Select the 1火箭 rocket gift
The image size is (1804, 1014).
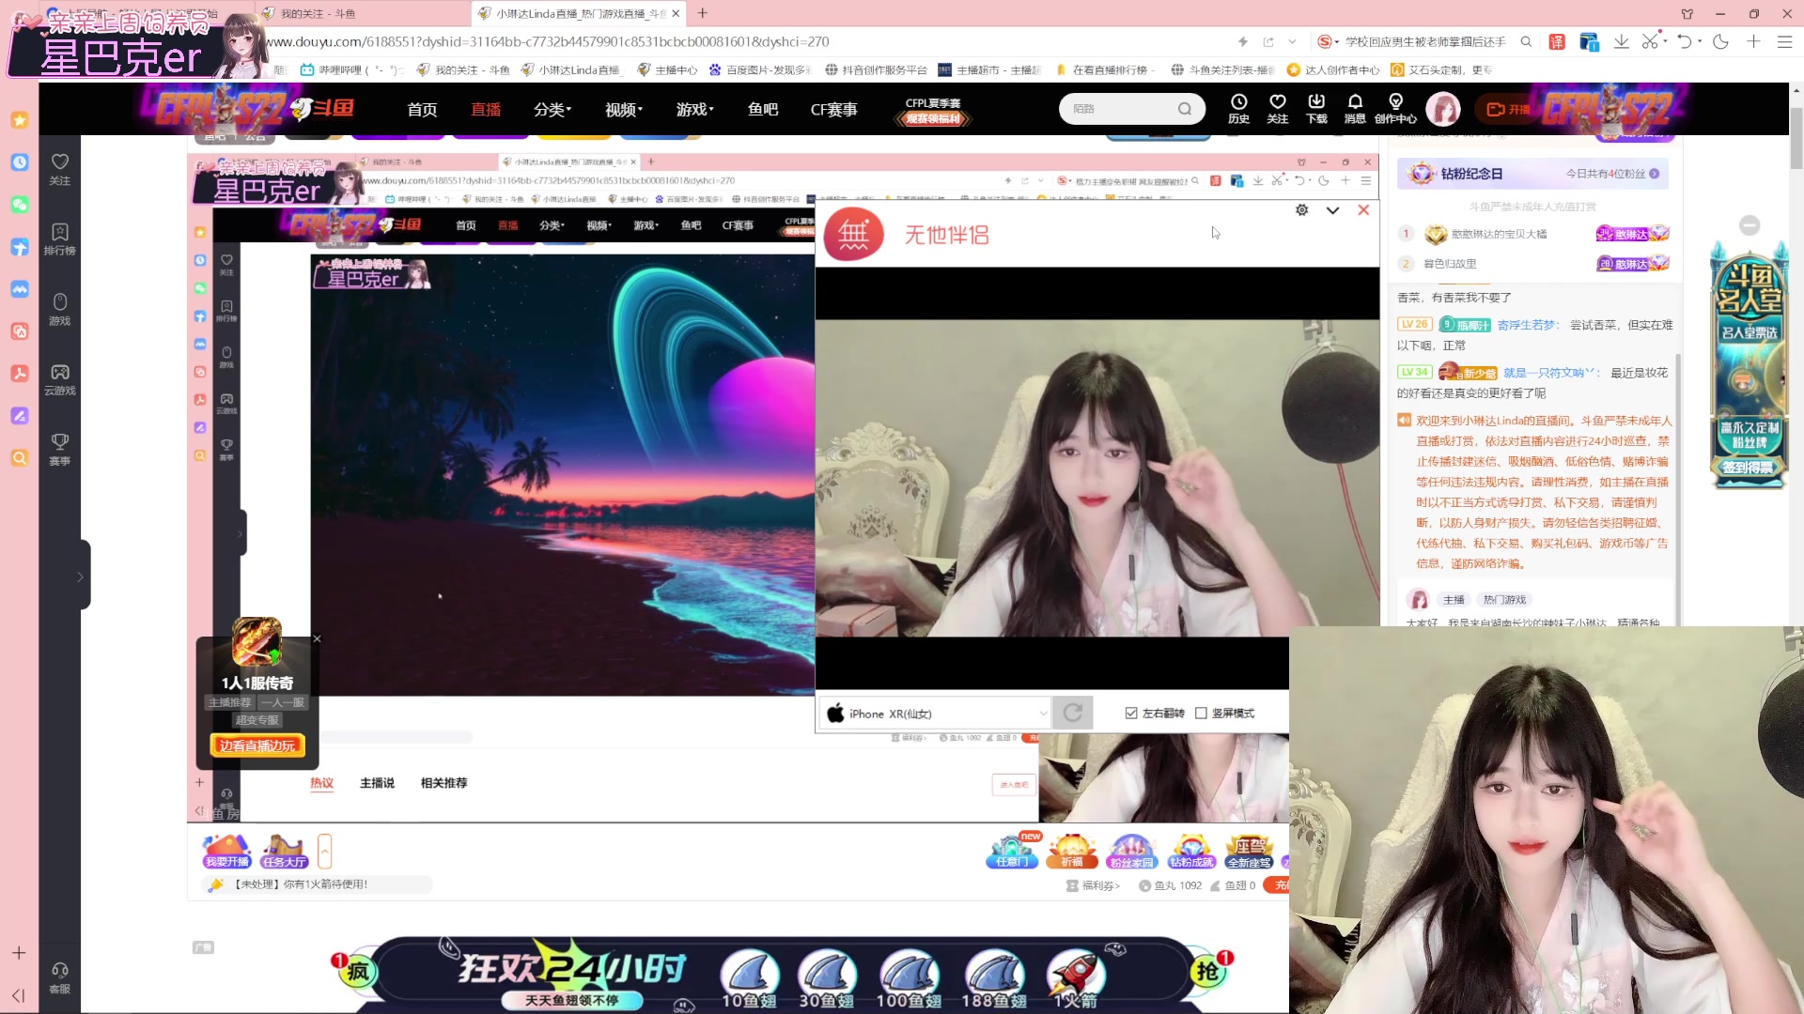(x=1075, y=978)
